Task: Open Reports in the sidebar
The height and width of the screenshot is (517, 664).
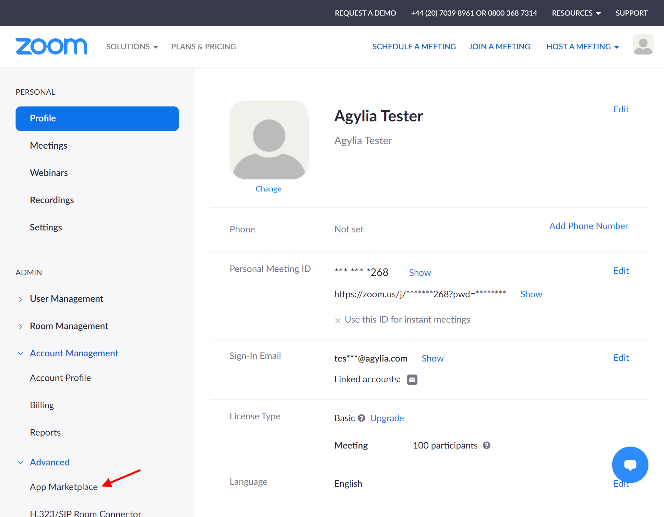Action: pyautogui.click(x=45, y=432)
